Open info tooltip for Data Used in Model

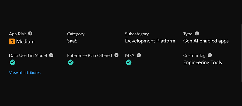tap(51, 55)
